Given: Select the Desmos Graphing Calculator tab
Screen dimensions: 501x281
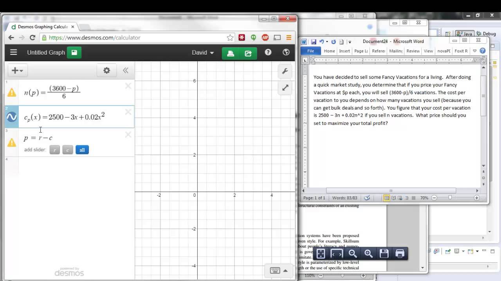Looking at the screenshot, I should coord(42,27).
